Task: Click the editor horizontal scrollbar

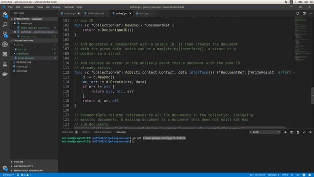Action: [x=180, y=127]
